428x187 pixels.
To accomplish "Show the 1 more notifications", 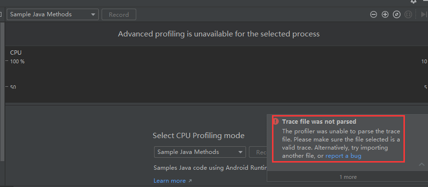I will point(348,177).
